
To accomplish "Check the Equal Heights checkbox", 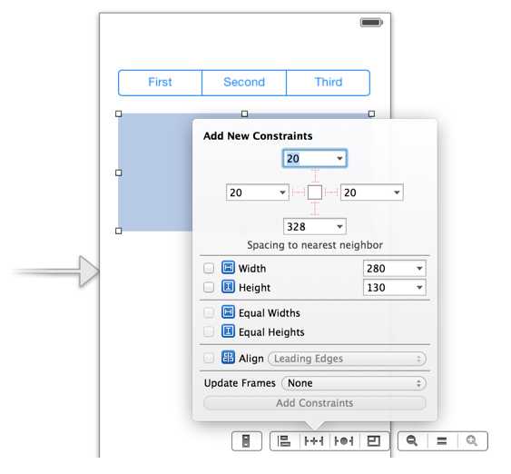I will point(209,331).
